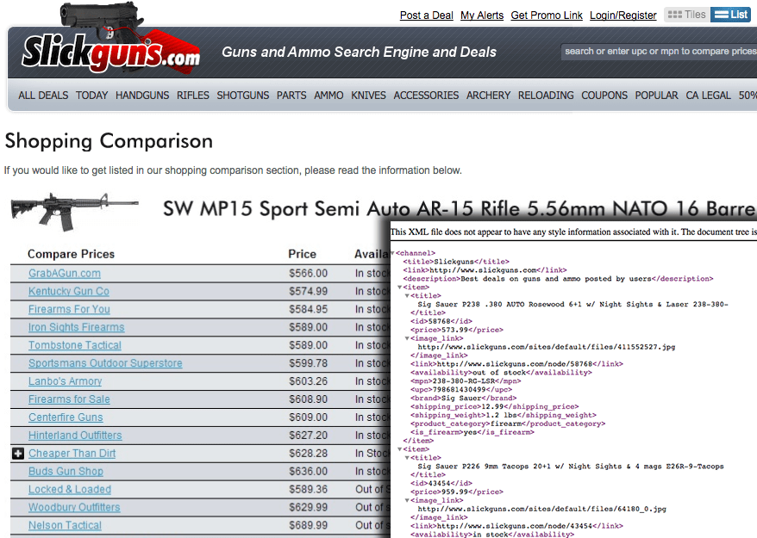
Task: Open the Cheaper Than Dirt link
Action: (72, 453)
